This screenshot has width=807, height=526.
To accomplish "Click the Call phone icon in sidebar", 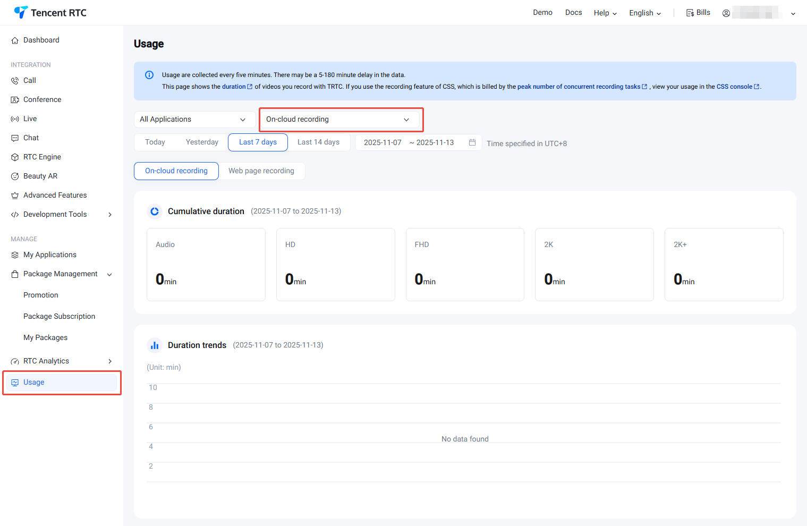I will coord(15,81).
